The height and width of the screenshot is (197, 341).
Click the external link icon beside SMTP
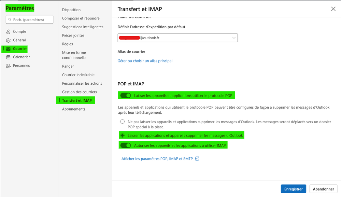197,159
